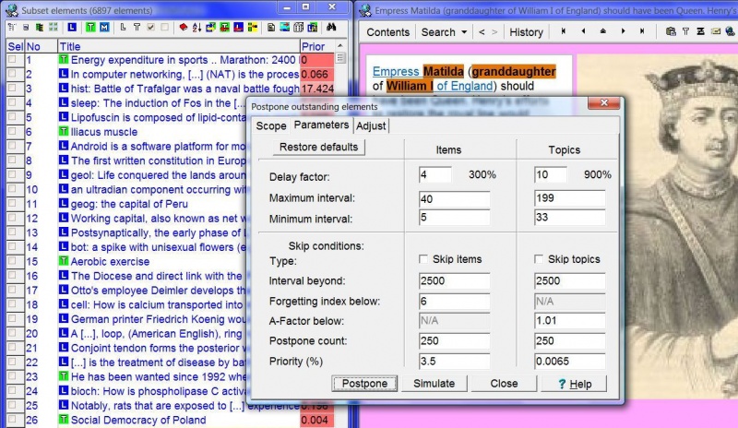Click the green T with red arrow icon
The image size is (738, 428).
[x=224, y=28]
